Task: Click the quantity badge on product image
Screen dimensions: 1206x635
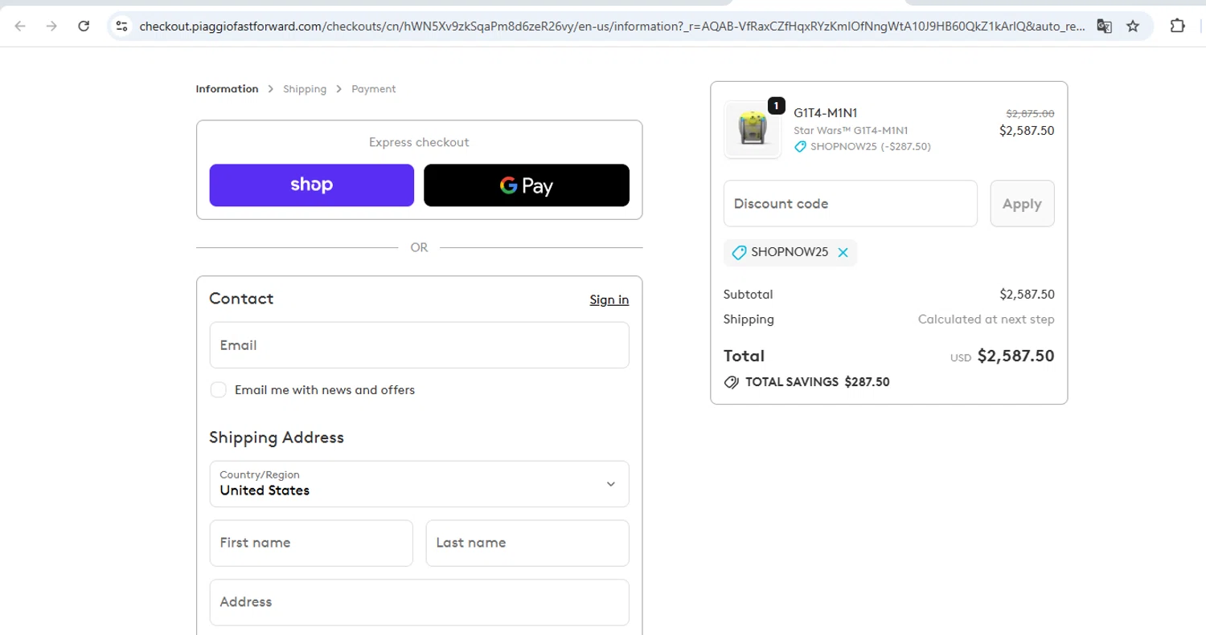Action: (x=776, y=105)
